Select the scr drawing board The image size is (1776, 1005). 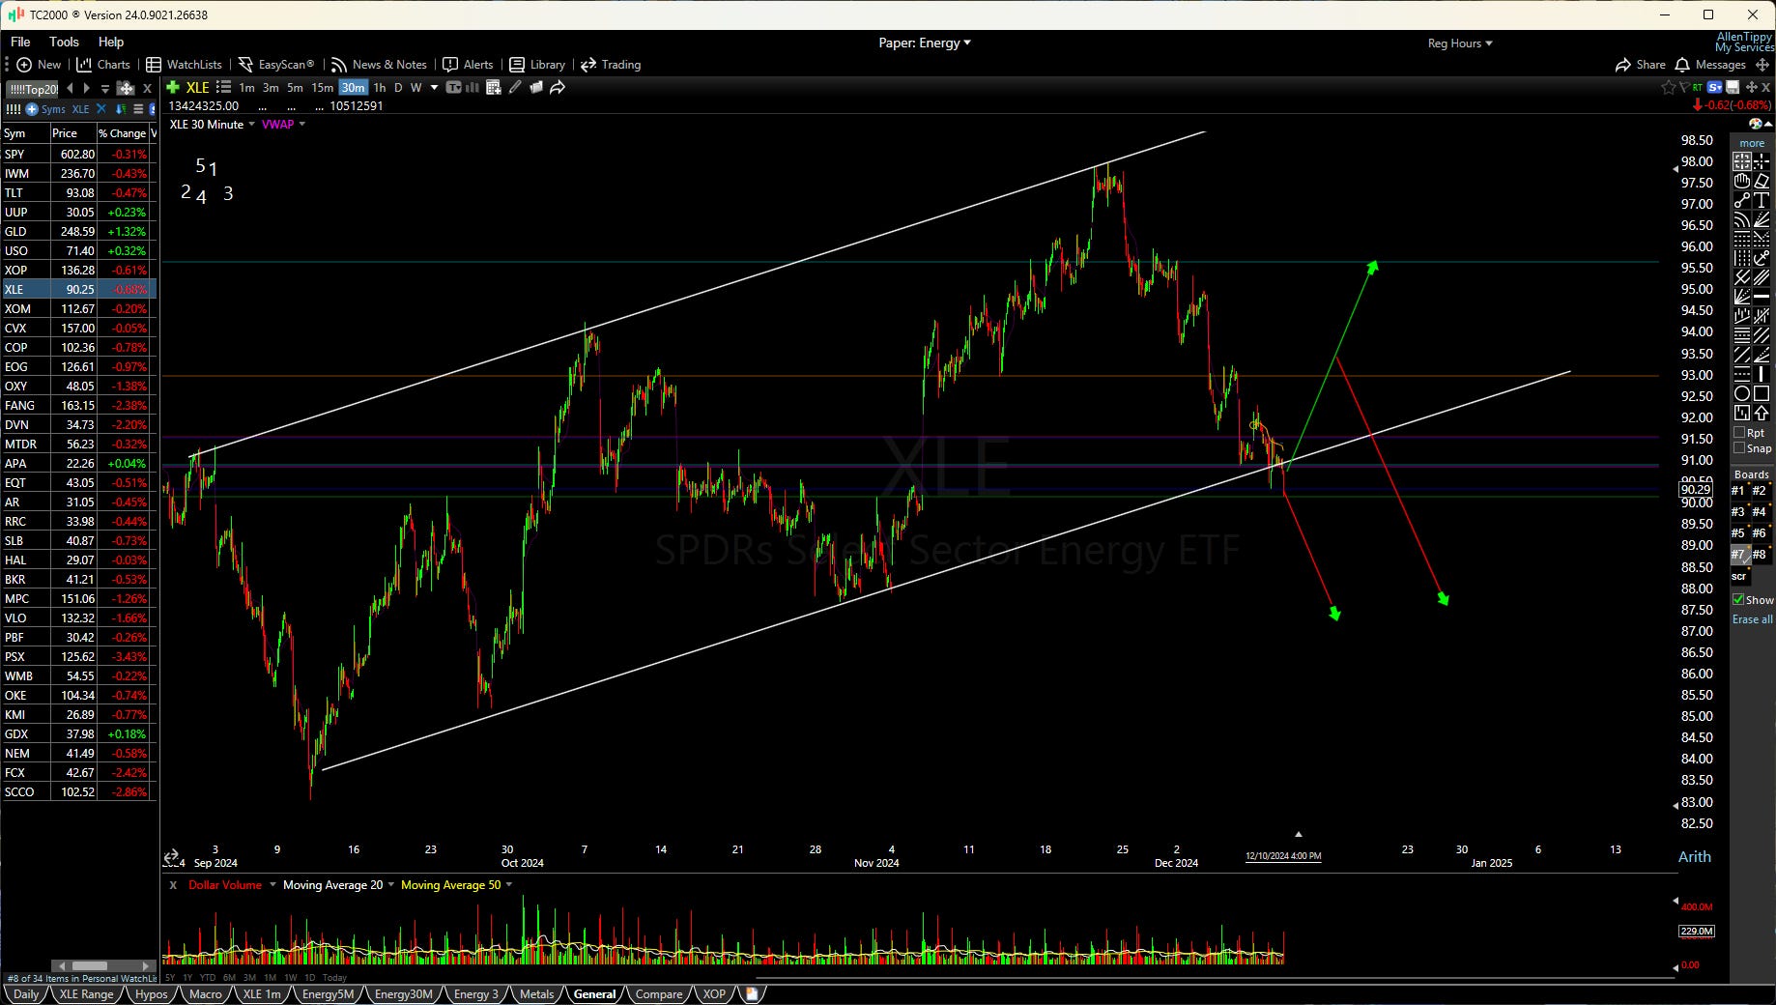point(1739,576)
